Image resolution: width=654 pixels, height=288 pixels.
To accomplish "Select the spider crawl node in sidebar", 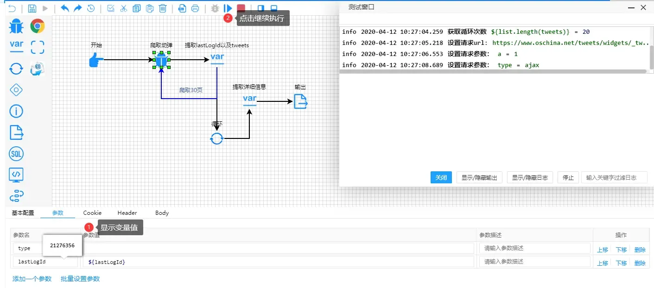I will point(16,26).
